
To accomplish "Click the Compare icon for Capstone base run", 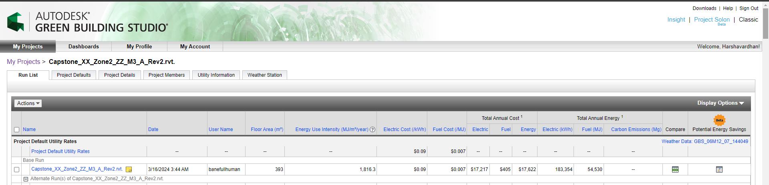I will point(675,169).
